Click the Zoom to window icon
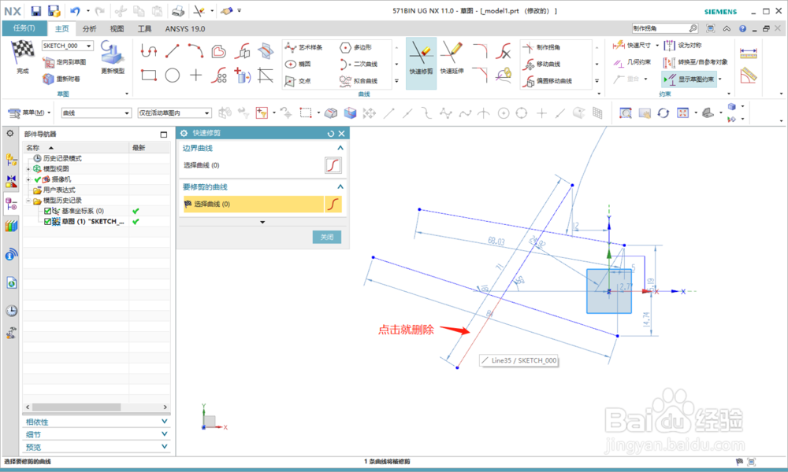The width and height of the screenshot is (788, 472). pos(625,112)
